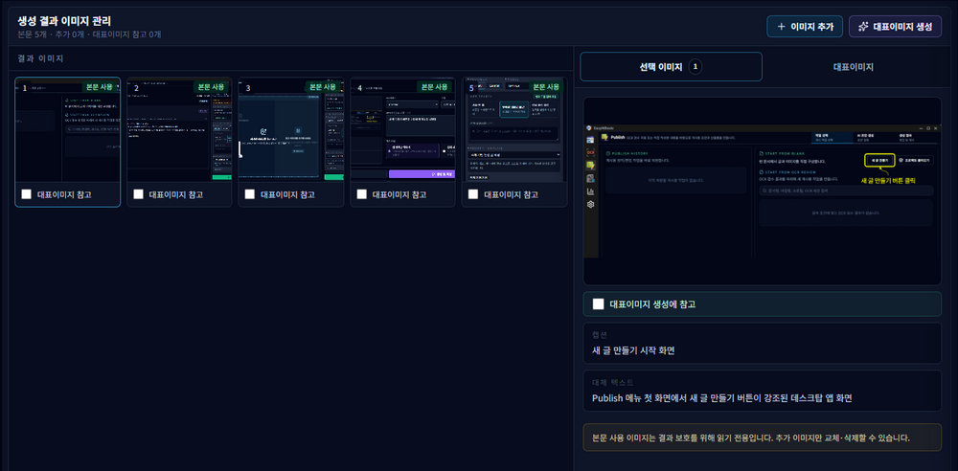Click the 본문 사용 badge on thumbnail 2
The height and width of the screenshot is (471, 958).
click(212, 87)
